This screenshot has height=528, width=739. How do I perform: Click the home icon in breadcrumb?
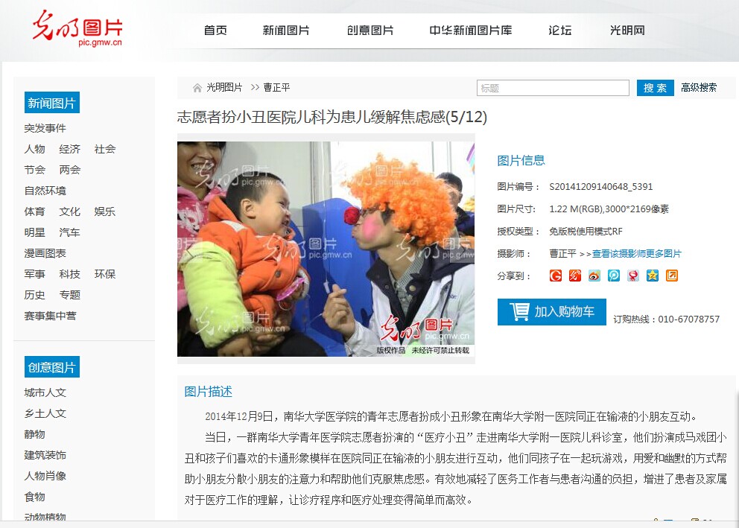coord(197,88)
